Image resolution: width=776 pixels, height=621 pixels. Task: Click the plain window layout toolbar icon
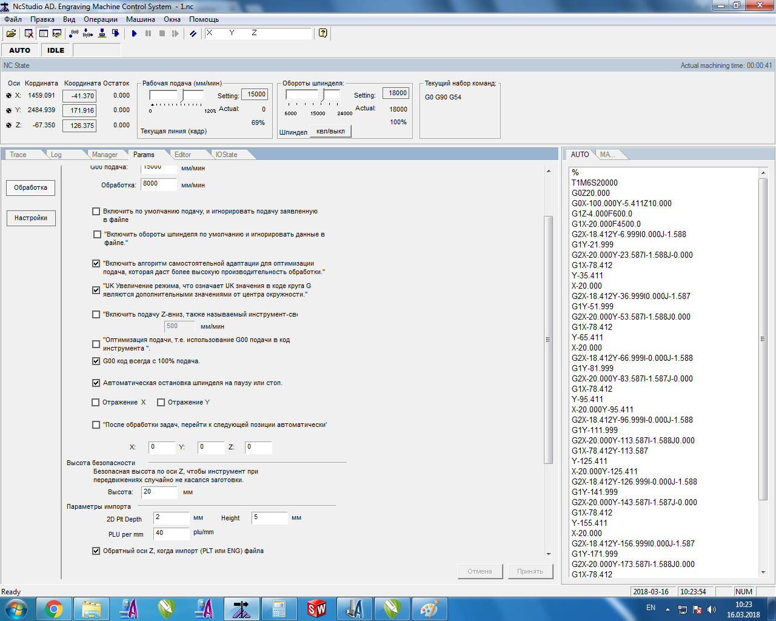point(43,33)
